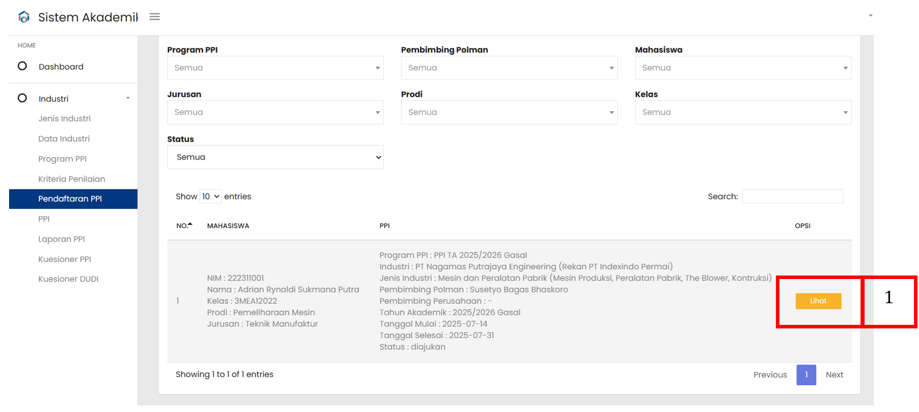
Task: Click the Sistem Akademik logo icon
Action: click(x=24, y=17)
